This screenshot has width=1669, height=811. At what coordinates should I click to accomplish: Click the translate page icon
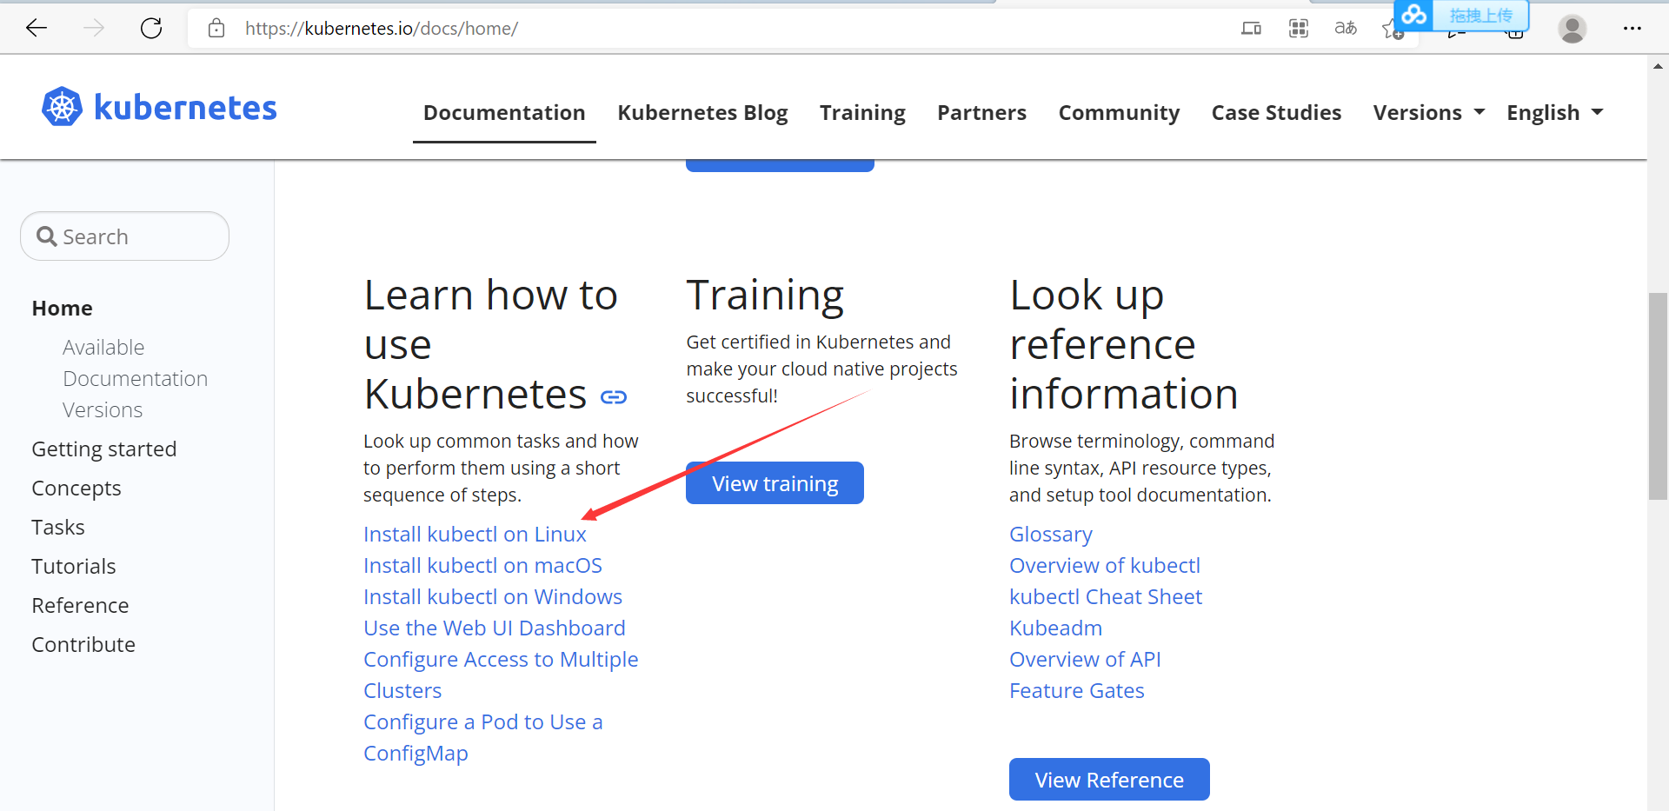coord(1345,29)
